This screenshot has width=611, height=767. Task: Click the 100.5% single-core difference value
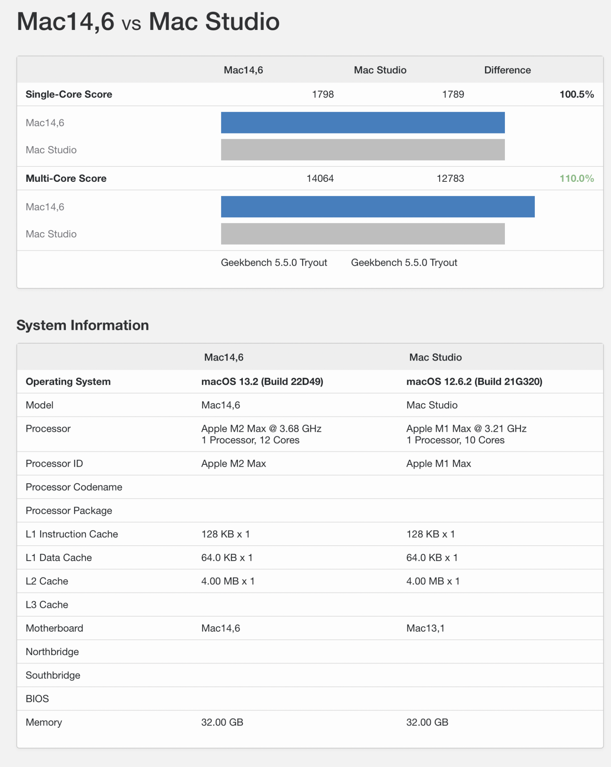pyautogui.click(x=577, y=94)
